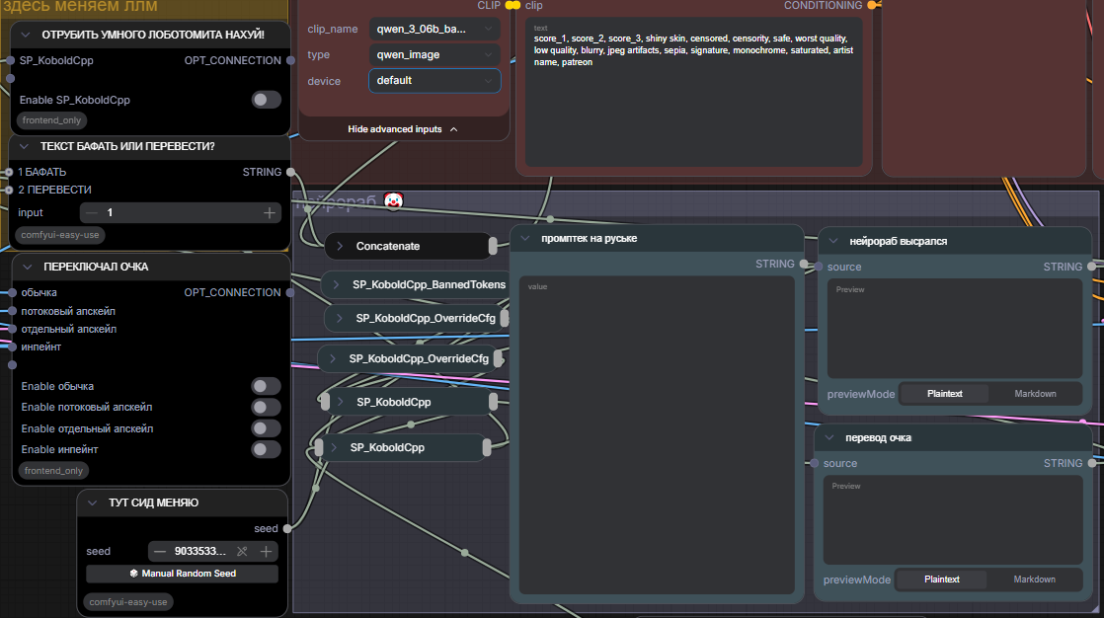Expand the Concatenate node

point(340,246)
